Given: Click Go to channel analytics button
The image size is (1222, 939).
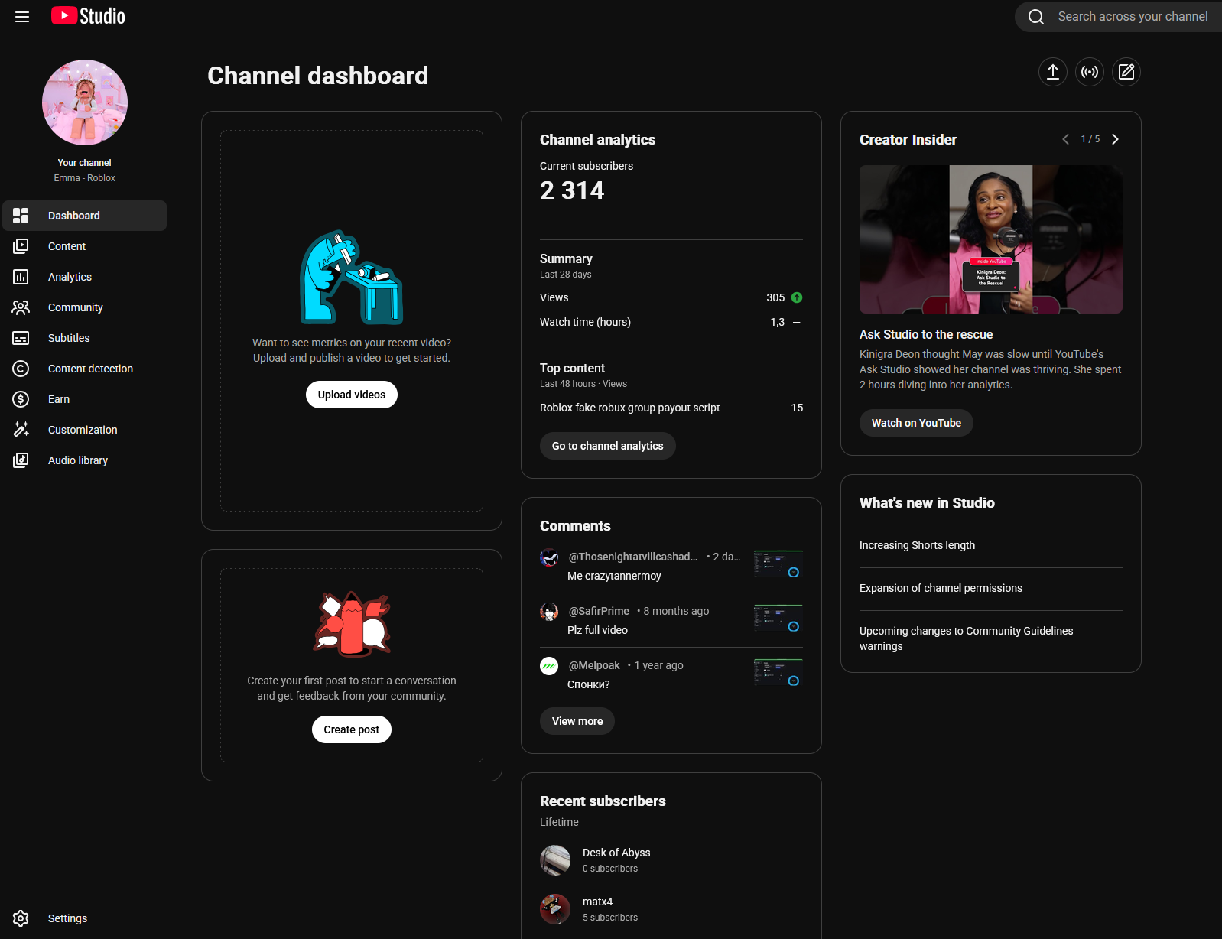Looking at the screenshot, I should [608, 446].
